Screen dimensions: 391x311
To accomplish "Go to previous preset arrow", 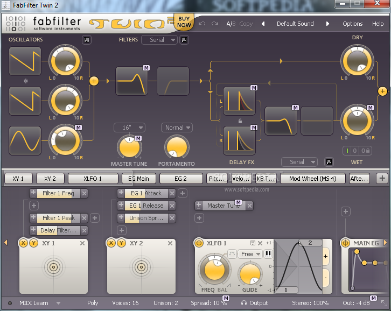I will click(x=263, y=24).
